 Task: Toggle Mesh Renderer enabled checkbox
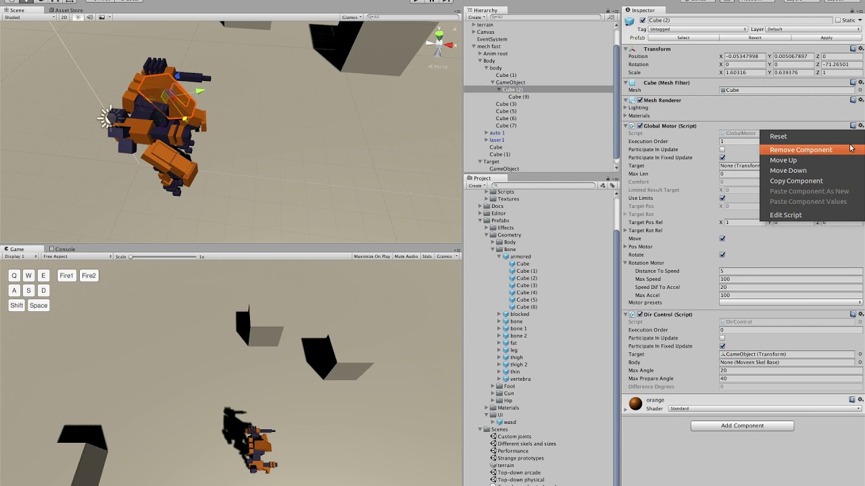pyautogui.click(x=639, y=100)
